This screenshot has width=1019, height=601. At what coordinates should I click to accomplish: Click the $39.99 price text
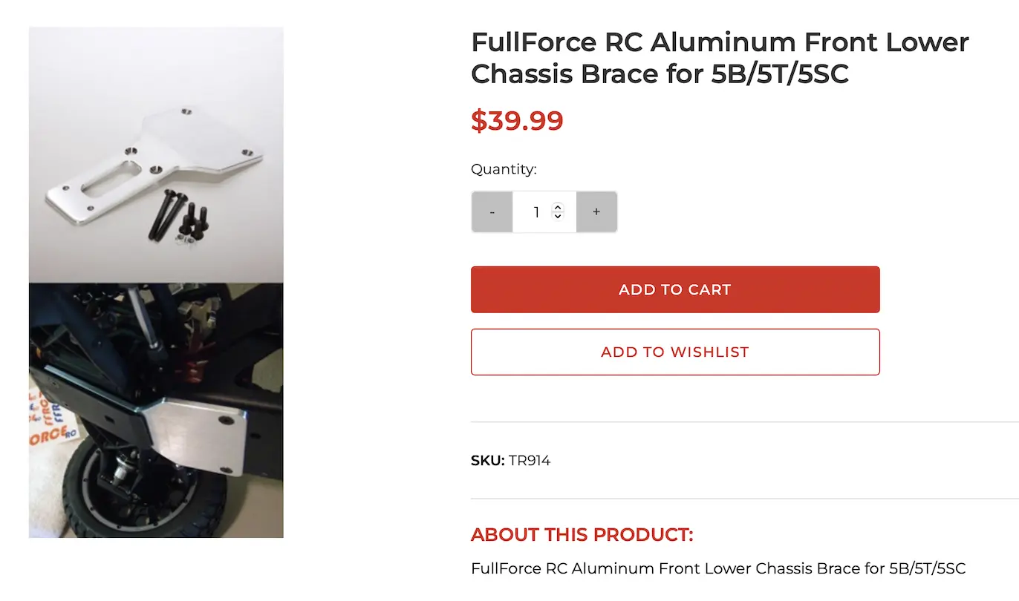click(517, 120)
